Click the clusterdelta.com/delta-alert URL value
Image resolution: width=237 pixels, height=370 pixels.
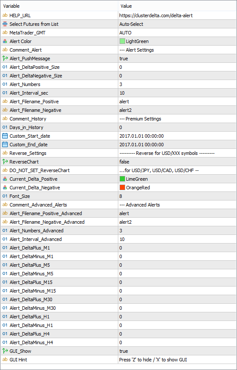pos(156,15)
